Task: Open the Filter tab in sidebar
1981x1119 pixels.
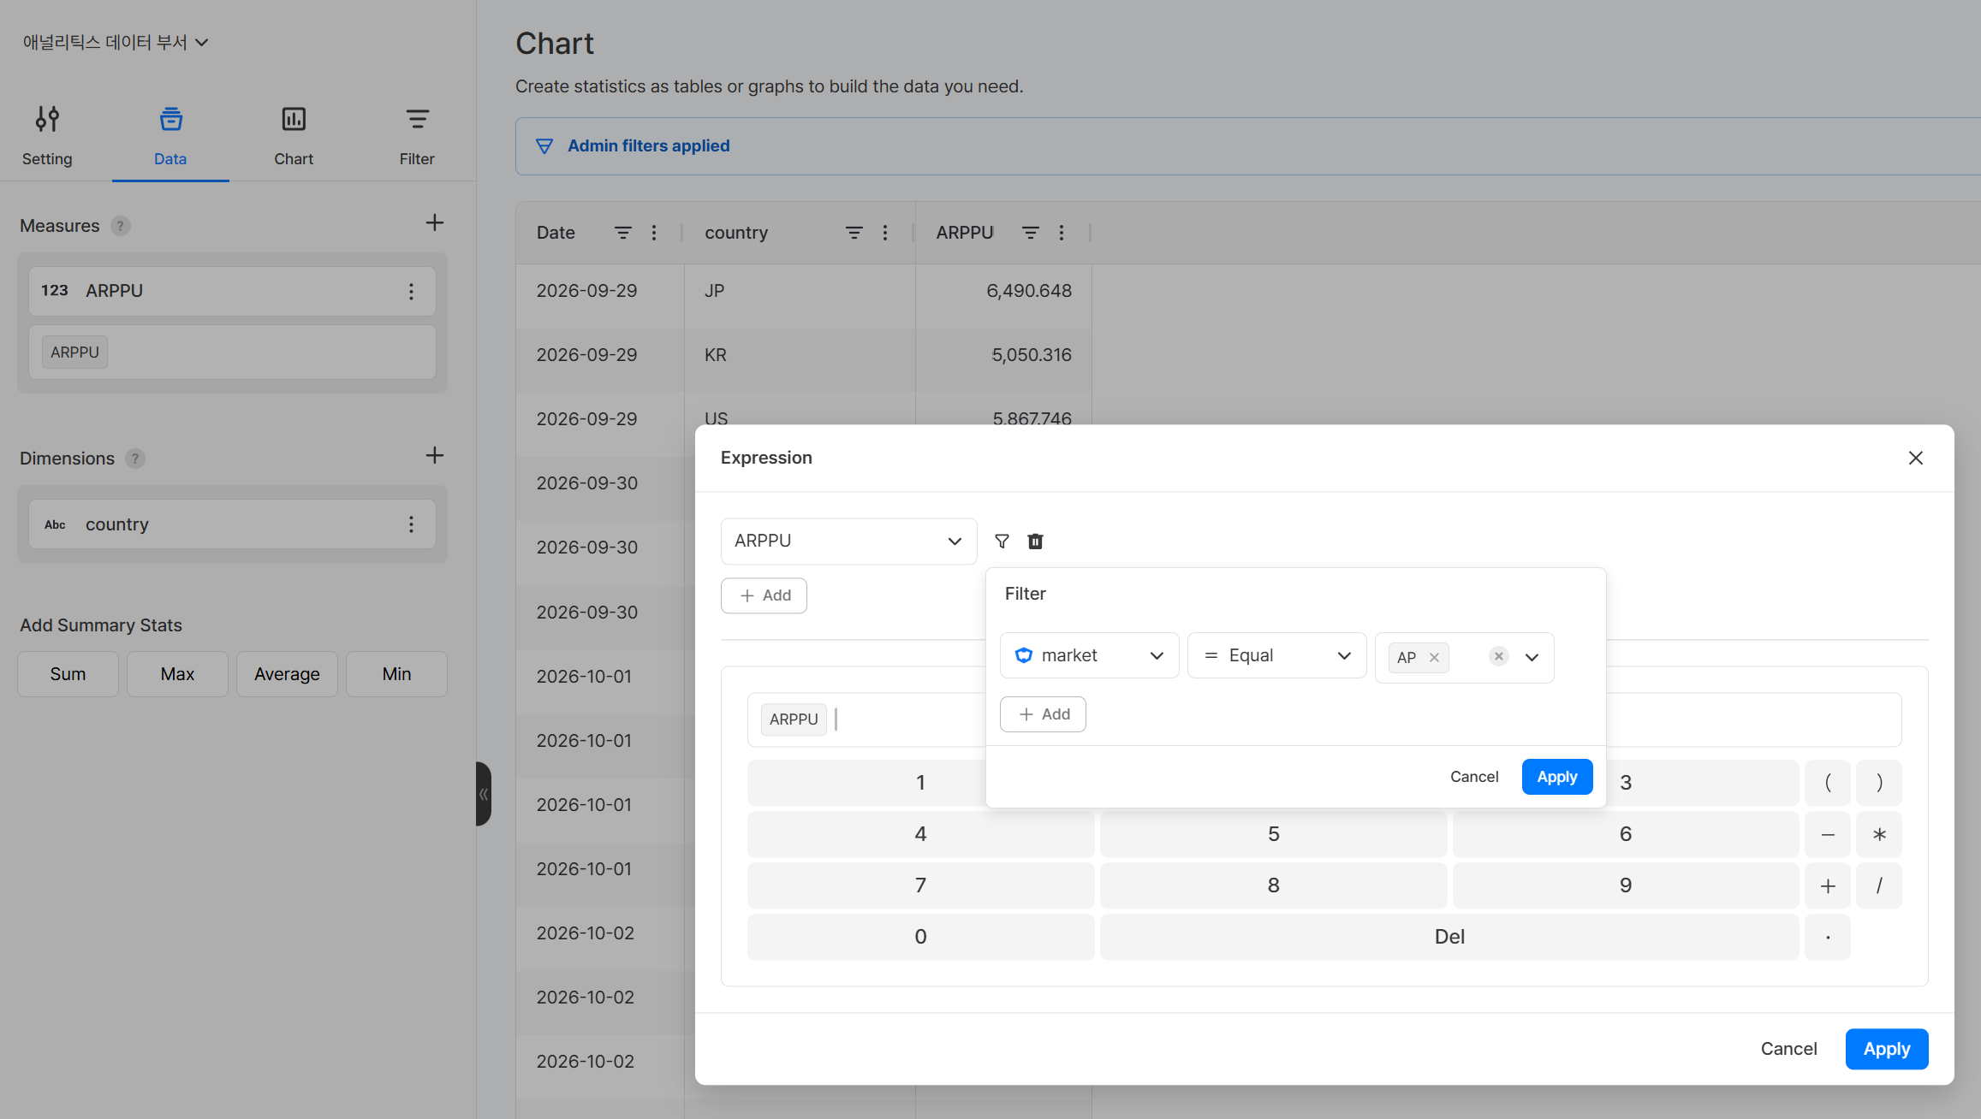Action: (x=417, y=136)
